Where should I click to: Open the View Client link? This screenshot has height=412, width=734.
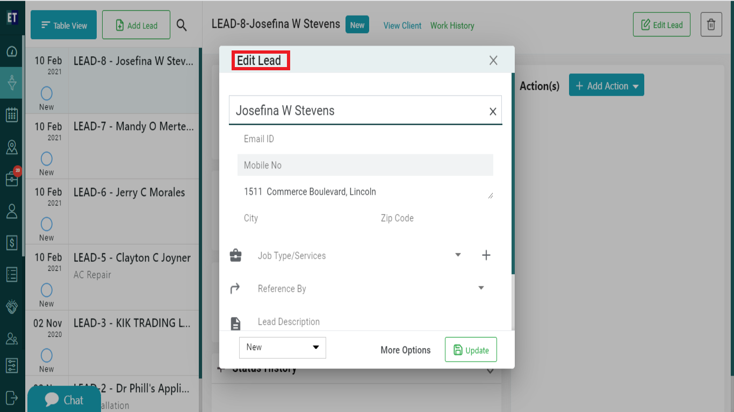tap(402, 26)
